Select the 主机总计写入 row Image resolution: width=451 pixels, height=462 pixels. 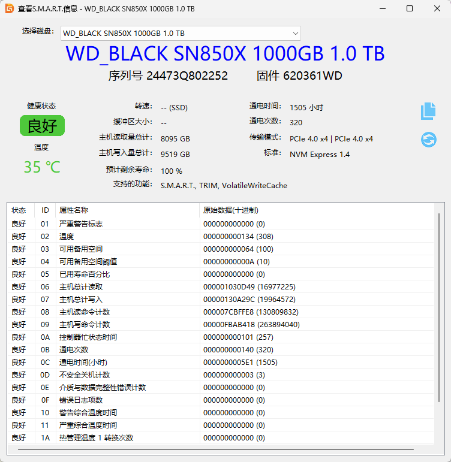[x=221, y=300]
